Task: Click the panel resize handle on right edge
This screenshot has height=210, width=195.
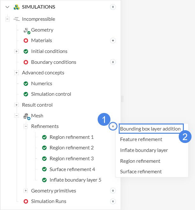Action: point(122,99)
